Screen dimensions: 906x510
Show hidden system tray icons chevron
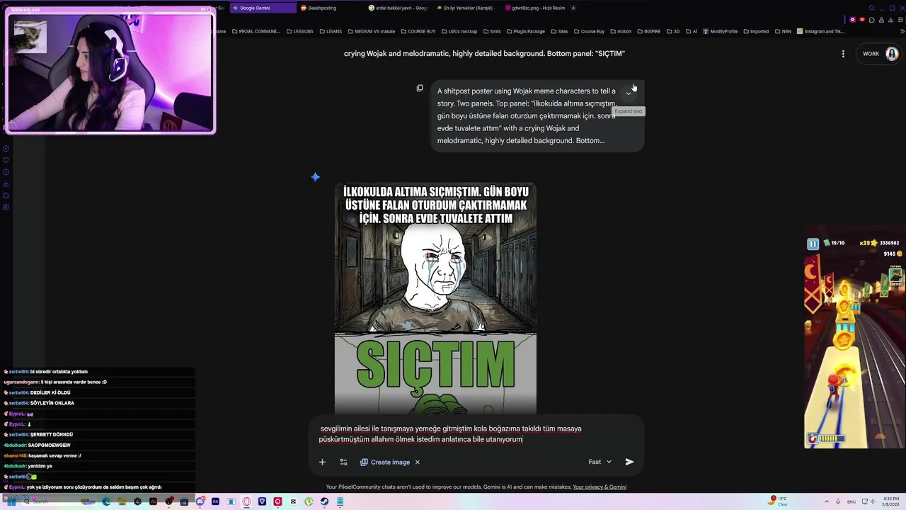(827, 501)
